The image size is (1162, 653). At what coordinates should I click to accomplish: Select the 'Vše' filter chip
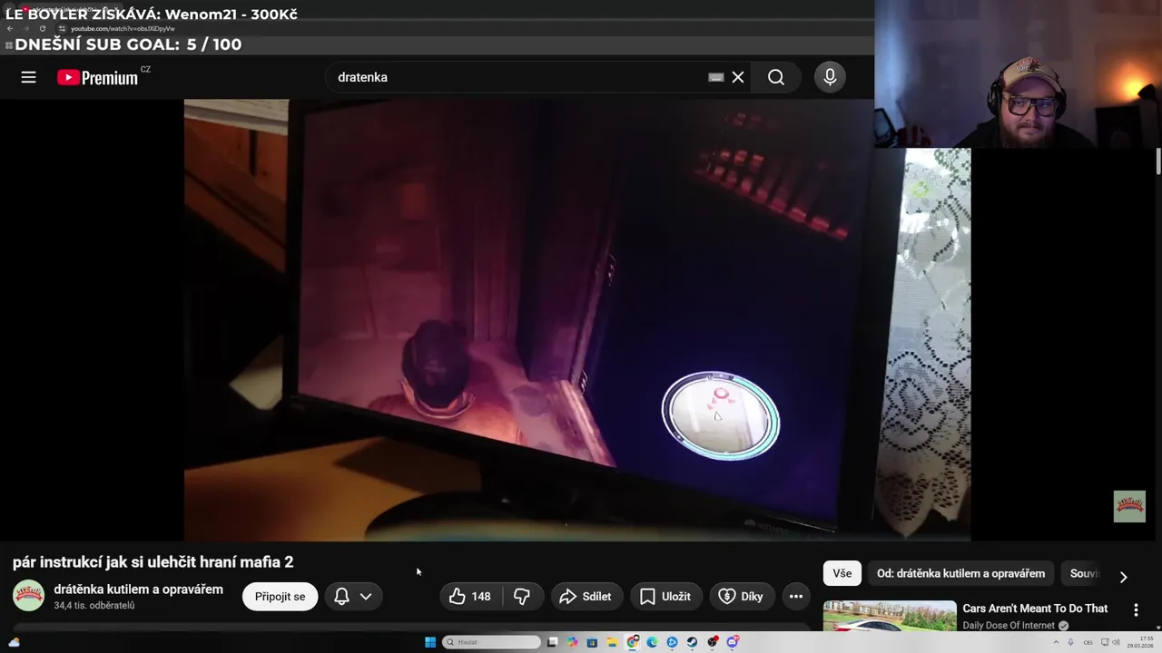click(x=842, y=573)
